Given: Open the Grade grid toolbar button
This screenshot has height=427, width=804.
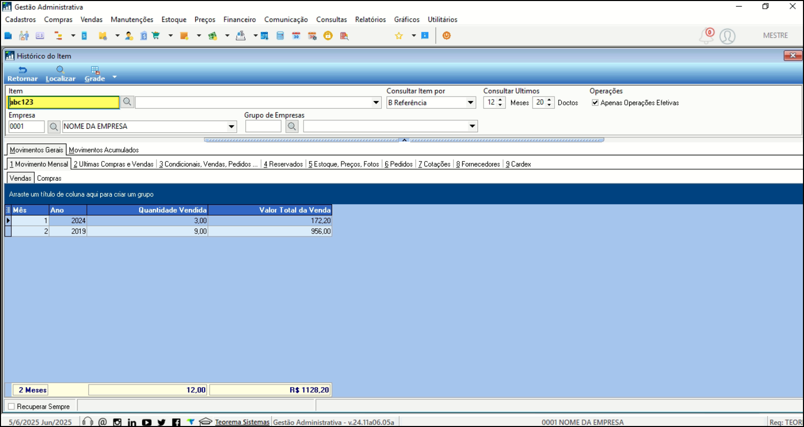Looking at the screenshot, I should [95, 74].
